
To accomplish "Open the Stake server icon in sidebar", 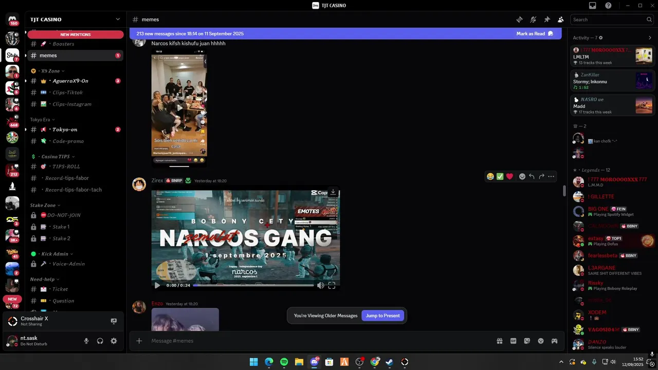I will pyautogui.click(x=12, y=55).
